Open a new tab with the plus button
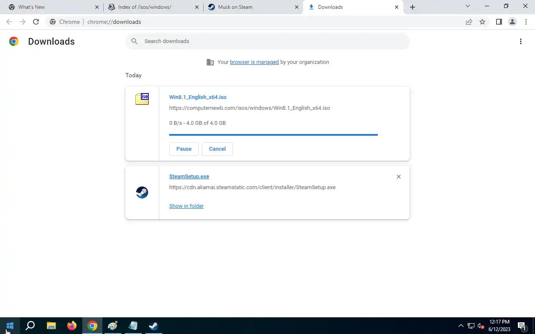 tap(413, 7)
